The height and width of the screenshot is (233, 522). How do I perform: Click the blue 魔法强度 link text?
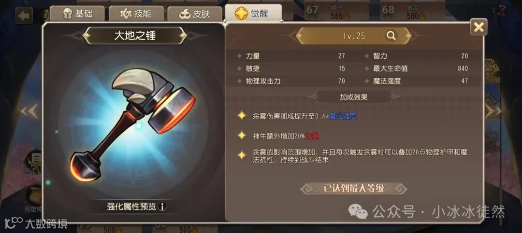[343, 116]
